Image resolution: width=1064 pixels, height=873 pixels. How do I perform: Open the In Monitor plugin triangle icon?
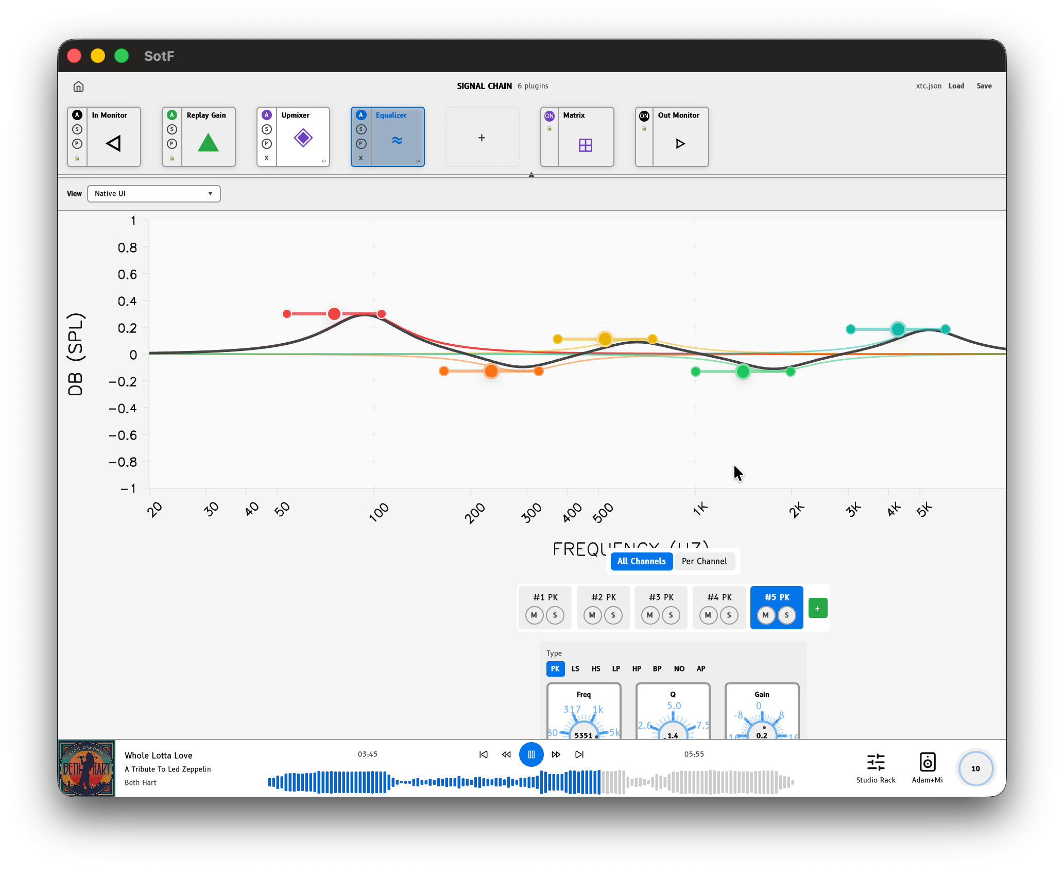click(113, 143)
